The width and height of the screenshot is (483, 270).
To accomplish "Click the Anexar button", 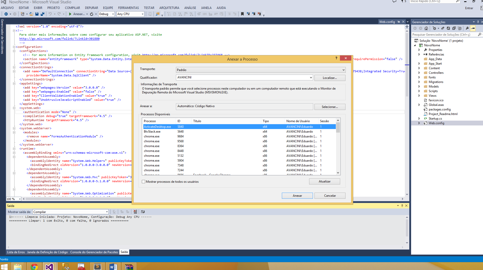I will pyautogui.click(x=297, y=196).
